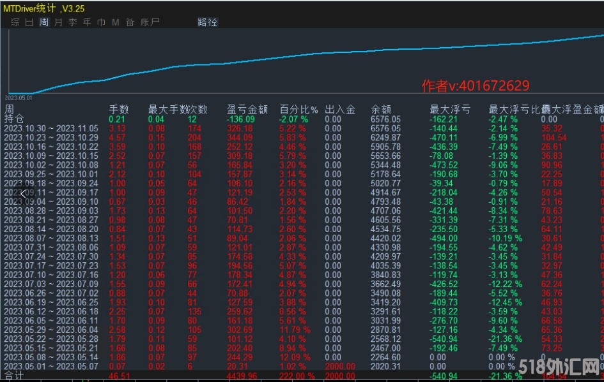Click the 最大浮亏 column header
604x382 pixels.
click(450, 110)
